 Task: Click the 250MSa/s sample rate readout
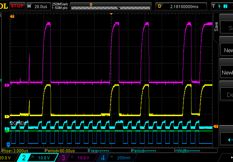pyautogui.click(x=60, y=4)
